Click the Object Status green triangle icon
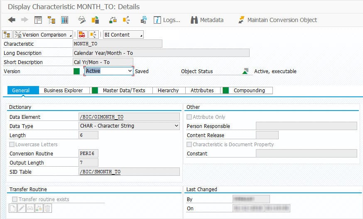This screenshot has width=363, height=219. point(245,71)
